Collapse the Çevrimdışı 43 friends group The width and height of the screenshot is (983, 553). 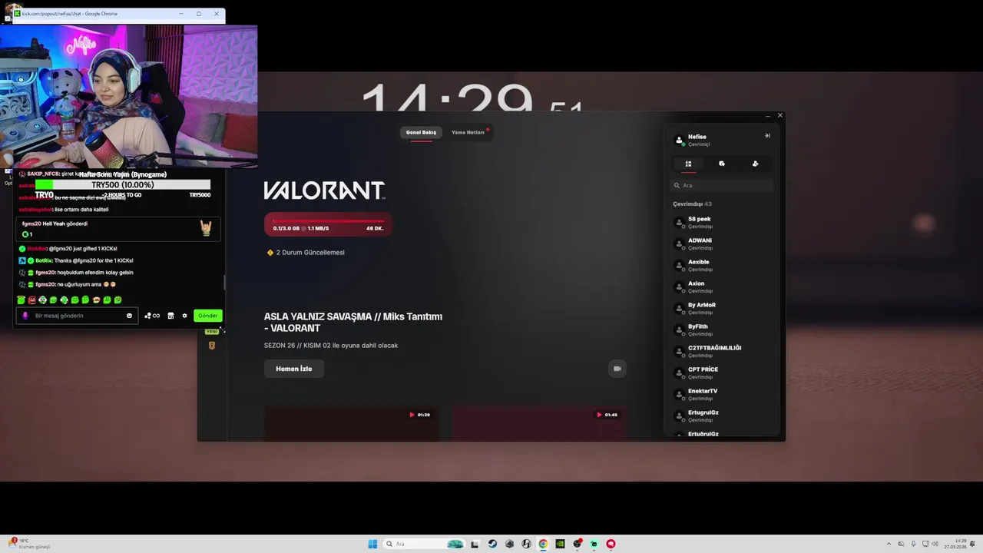pyautogui.click(x=693, y=204)
